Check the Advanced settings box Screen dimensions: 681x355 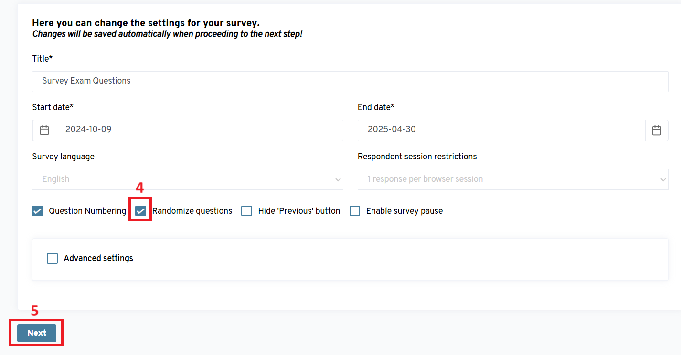52,258
